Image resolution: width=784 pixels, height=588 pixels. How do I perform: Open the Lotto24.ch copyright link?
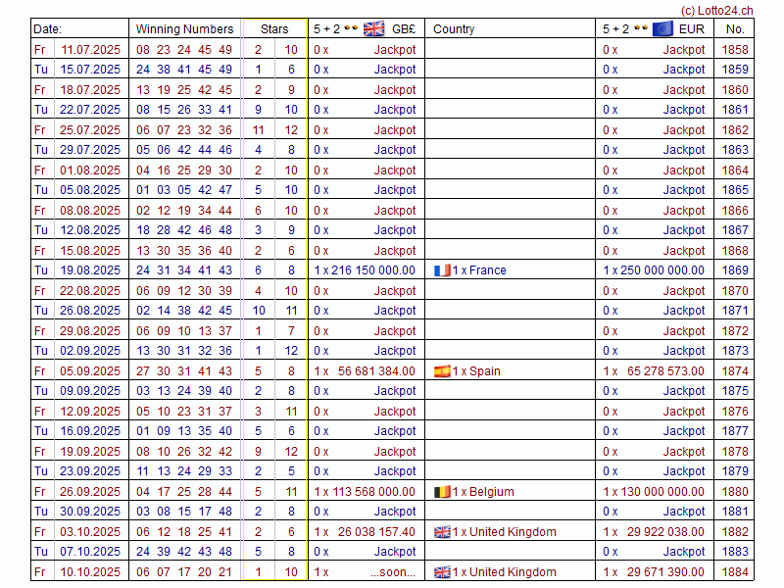tap(716, 8)
